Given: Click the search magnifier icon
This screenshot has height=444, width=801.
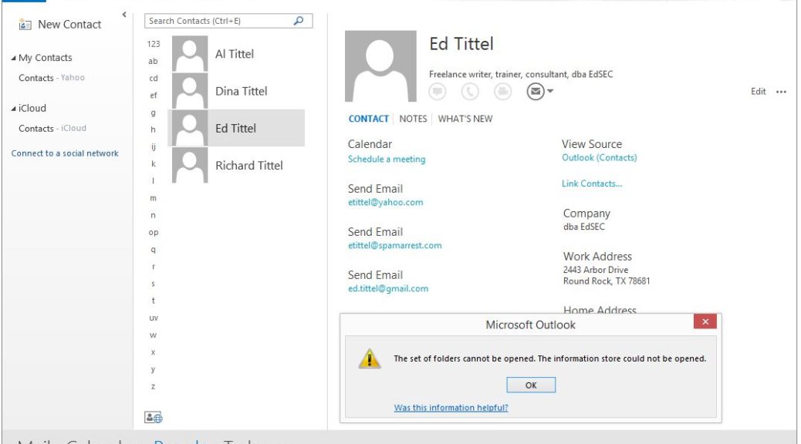Looking at the screenshot, I should tap(299, 21).
